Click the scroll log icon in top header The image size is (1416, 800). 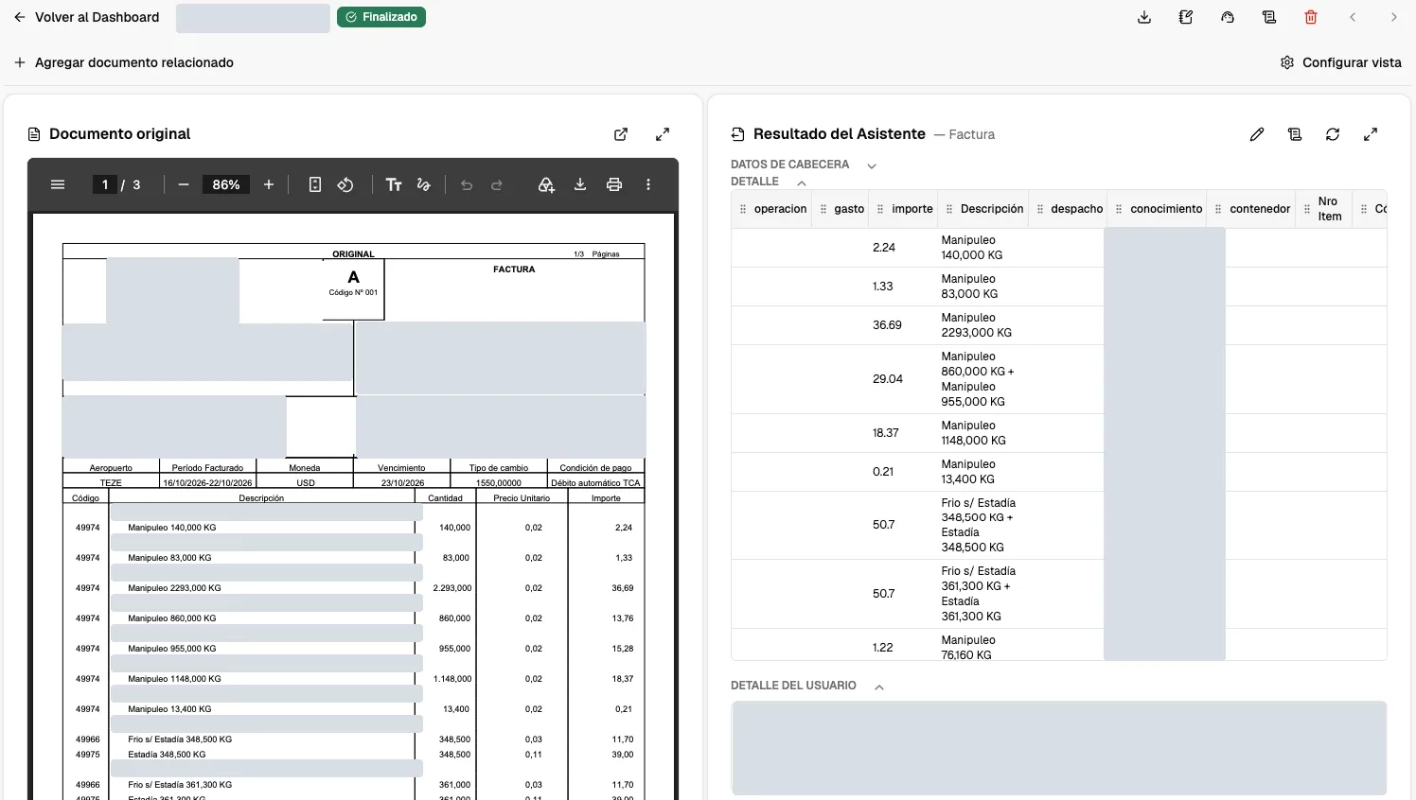click(1269, 17)
